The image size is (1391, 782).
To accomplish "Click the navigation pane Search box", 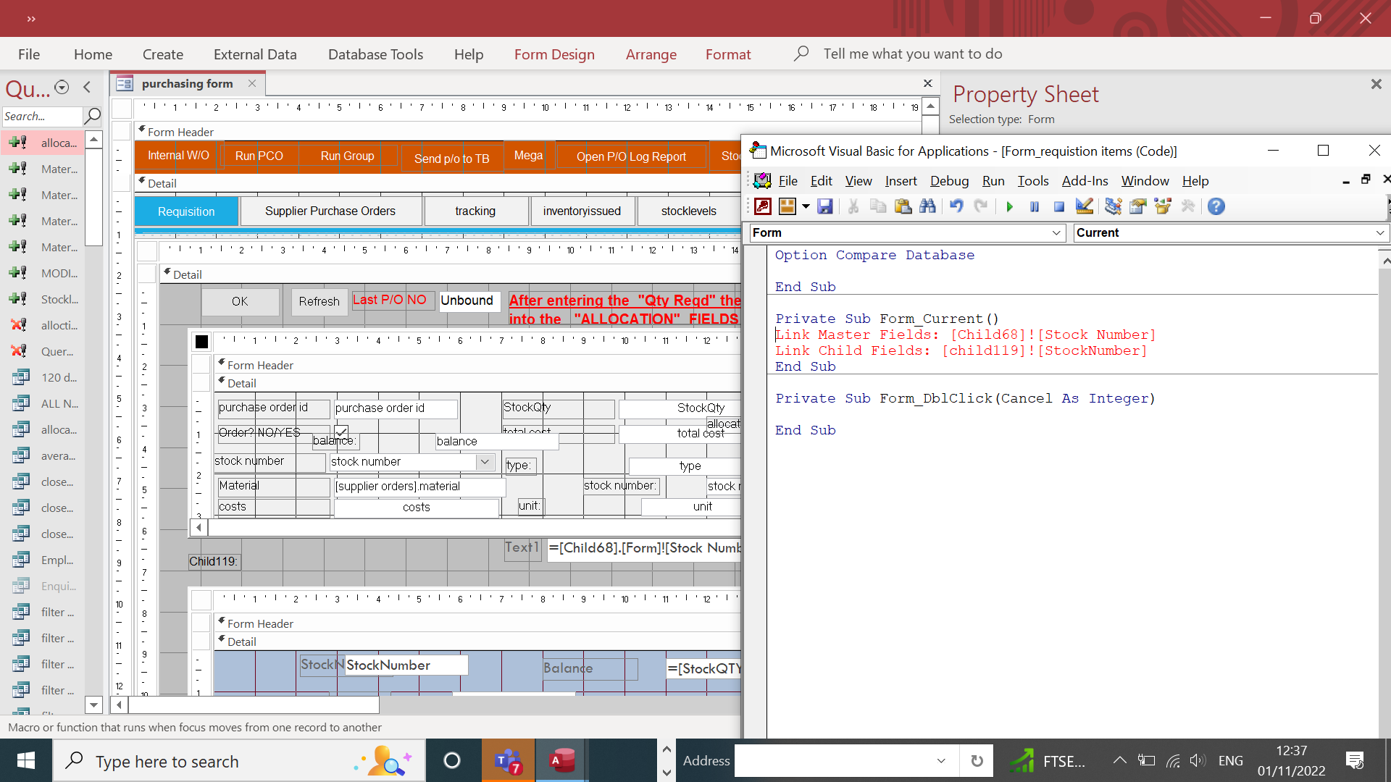I will click(42, 116).
